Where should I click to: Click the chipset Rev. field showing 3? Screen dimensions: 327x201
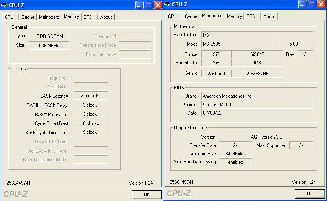[x=305, y=54]
